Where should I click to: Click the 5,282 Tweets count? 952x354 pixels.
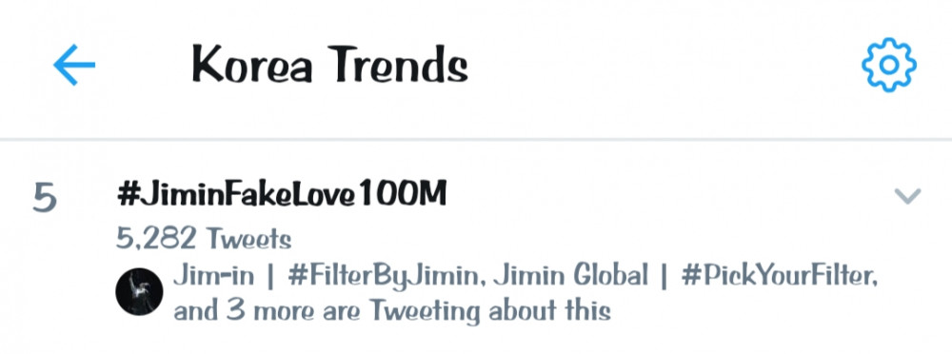click(x=204, y=239)
